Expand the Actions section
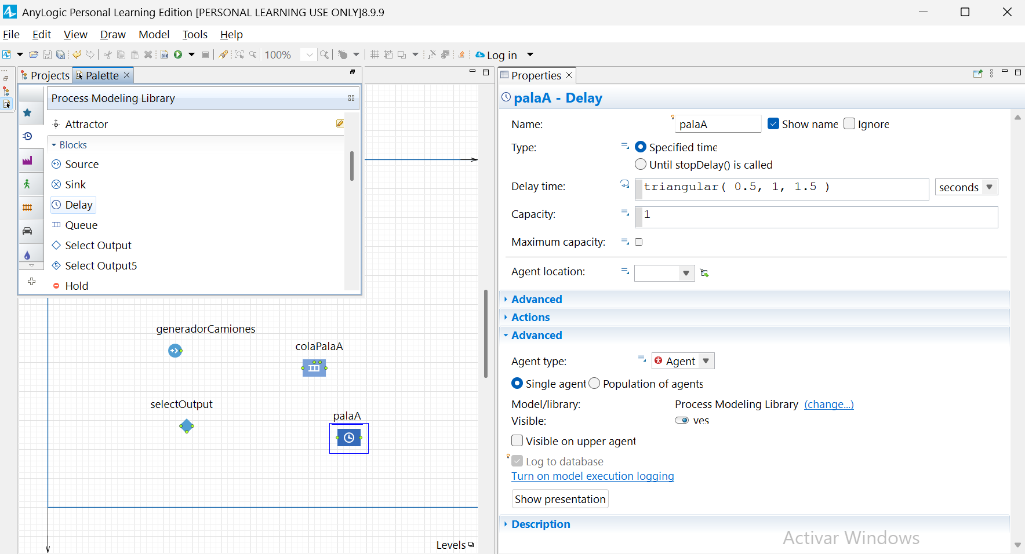1025x554 pixels. [530, 317]
